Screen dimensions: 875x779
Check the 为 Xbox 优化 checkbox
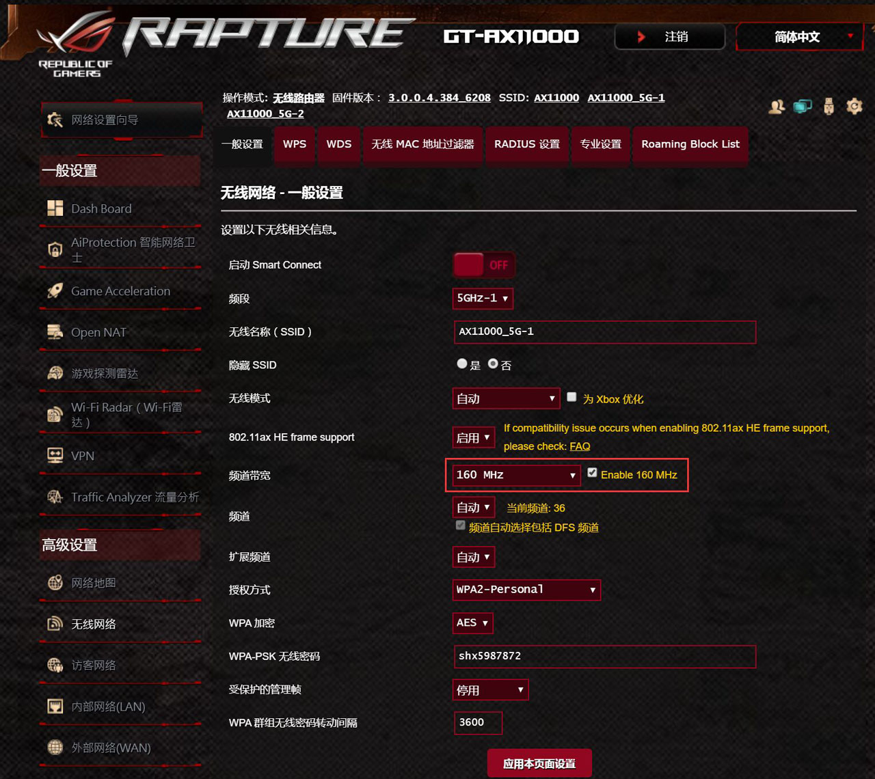click(x=571, y=397)
